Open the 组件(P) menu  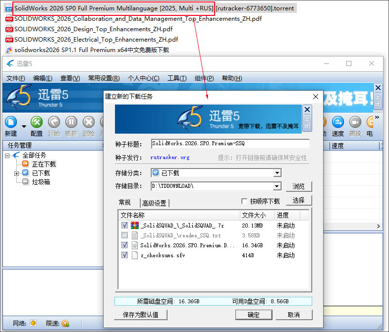[x=205, y=78]
